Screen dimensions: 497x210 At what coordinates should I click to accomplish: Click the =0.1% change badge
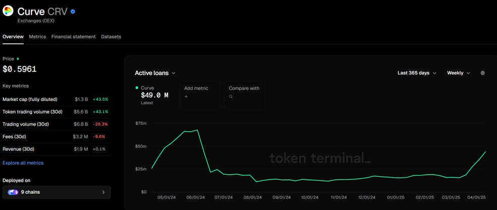pyautogui.click(x=100, y=149)
